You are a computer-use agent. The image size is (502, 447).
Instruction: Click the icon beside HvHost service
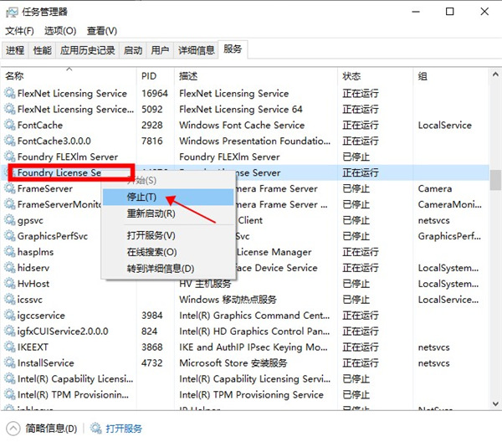point(10,284)
